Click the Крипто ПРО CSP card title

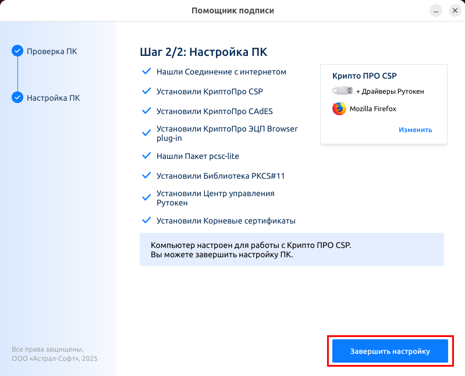tap(364, 76)
